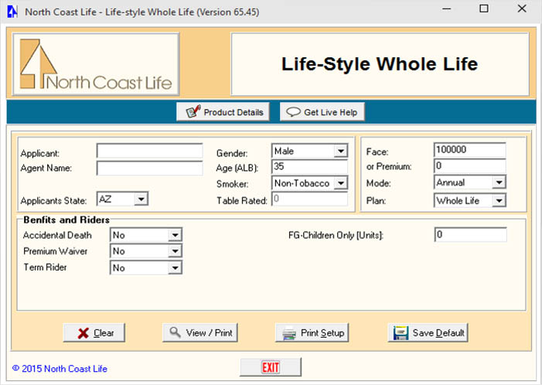The height and width of the screenshot is (385, 542).
Task: Click the Applicants State label
Action: tap(53, 200)
